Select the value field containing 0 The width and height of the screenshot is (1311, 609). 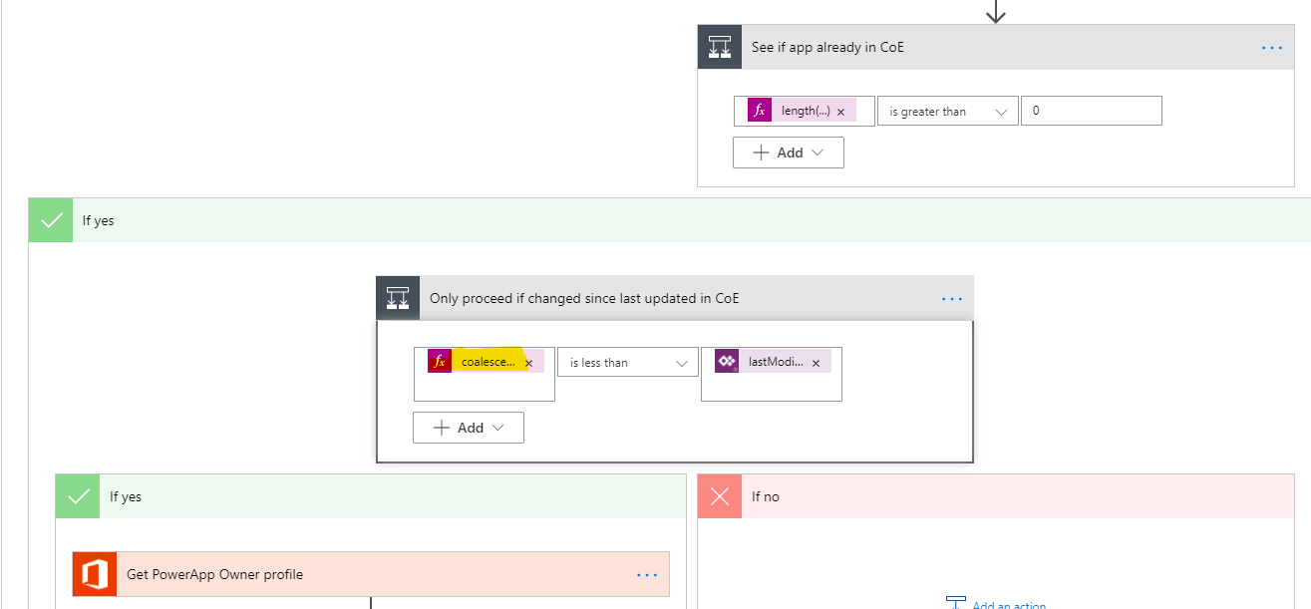point(1091,110)
